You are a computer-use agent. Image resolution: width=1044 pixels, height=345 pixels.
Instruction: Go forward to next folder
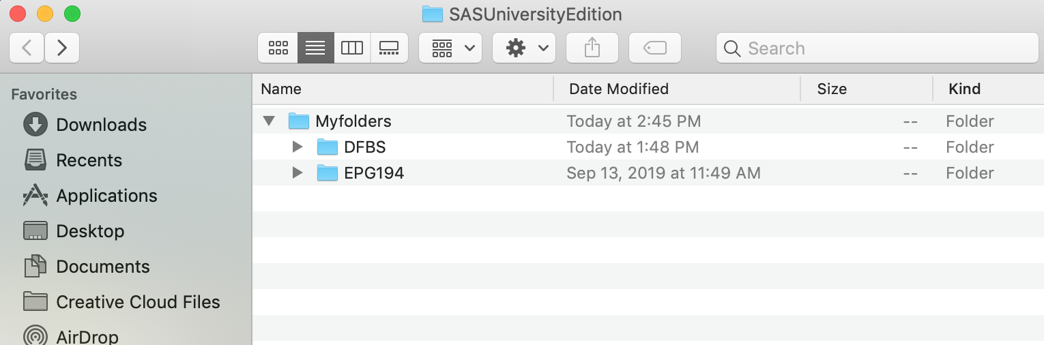pos(62,48)
